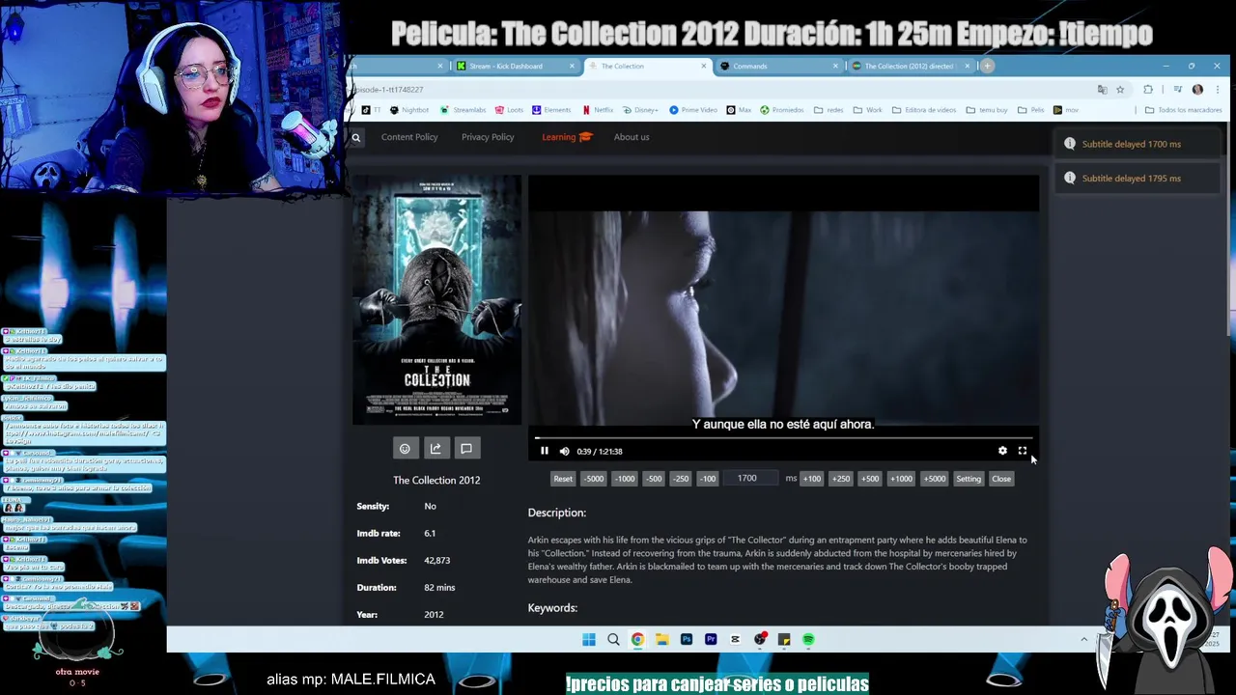The image size is (1236, 695).
Task: Open the Windows Start menu
Action: coord(589,639)
